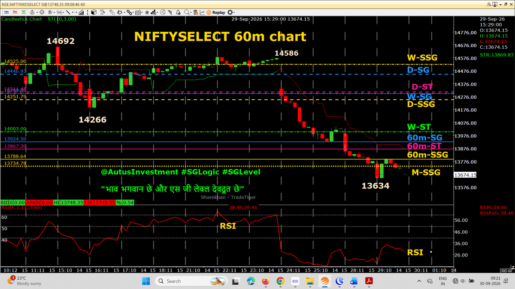Click the pointer selection arrows icon
This screenshot has height=289, width=515.
(x=170, y=12)
